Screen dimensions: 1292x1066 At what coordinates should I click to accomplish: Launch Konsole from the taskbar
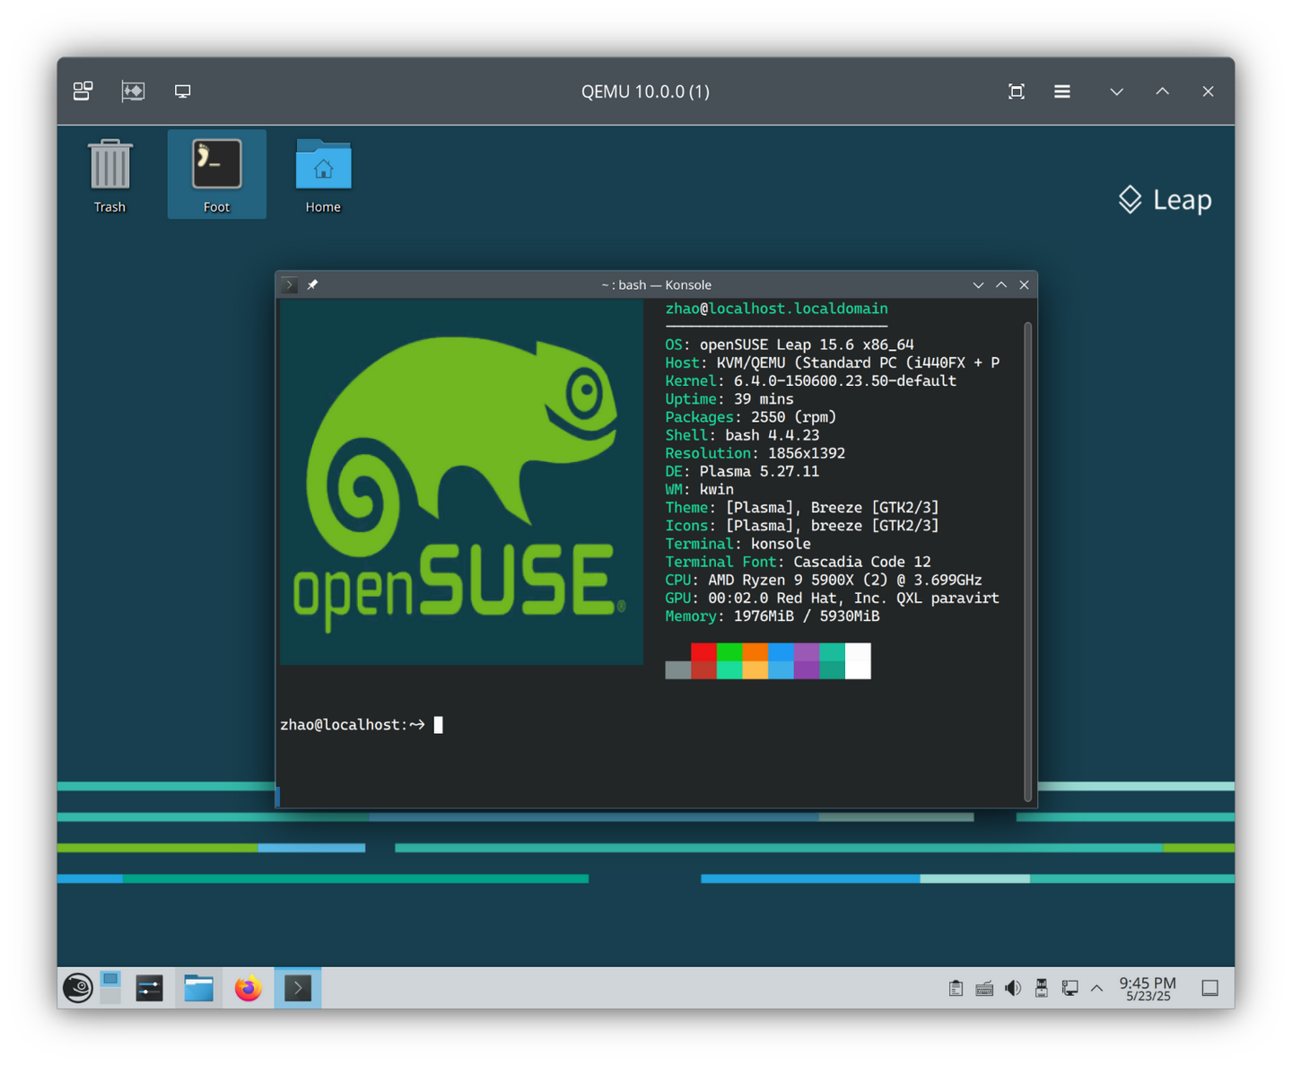[298, 987]
